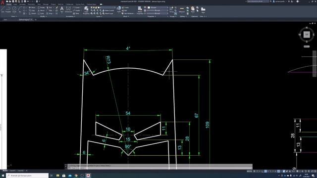Open Google Chrome from the taskbar
Screen dimensions: 317x178
click(76, 176)
